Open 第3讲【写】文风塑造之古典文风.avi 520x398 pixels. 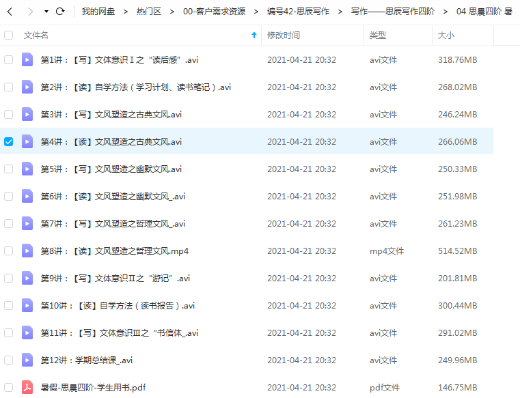coord(111,114)
